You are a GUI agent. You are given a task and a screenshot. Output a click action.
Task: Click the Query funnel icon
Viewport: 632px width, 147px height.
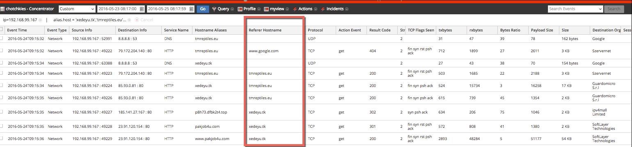(x=214, y=9)
